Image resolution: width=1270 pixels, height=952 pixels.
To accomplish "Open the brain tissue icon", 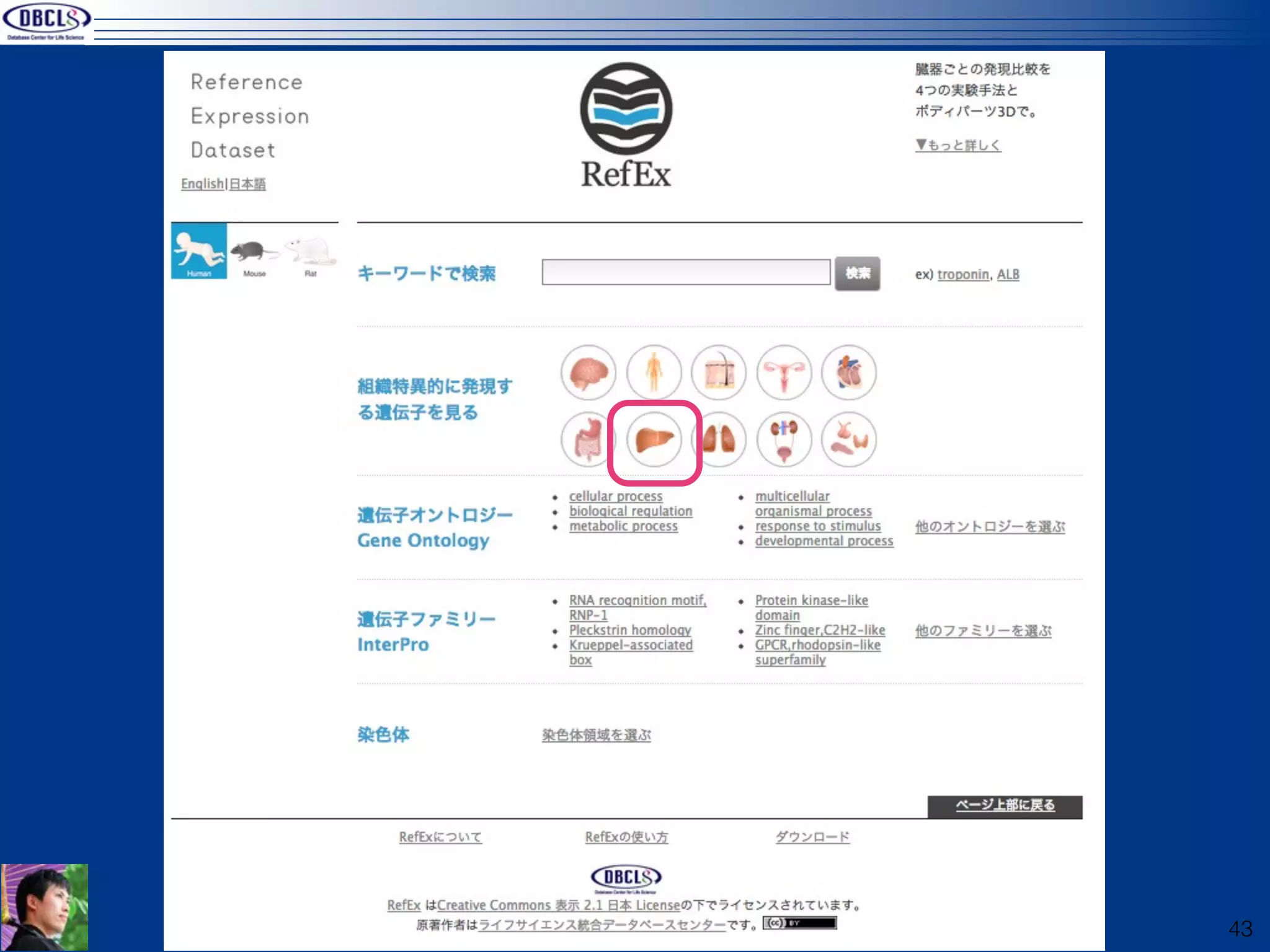I will 588,372.
